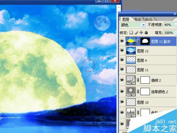This screenshot has height=133, width=177.
Task: Click the 选取颜色 2 mask link icon
Action: tap(138, 92)
